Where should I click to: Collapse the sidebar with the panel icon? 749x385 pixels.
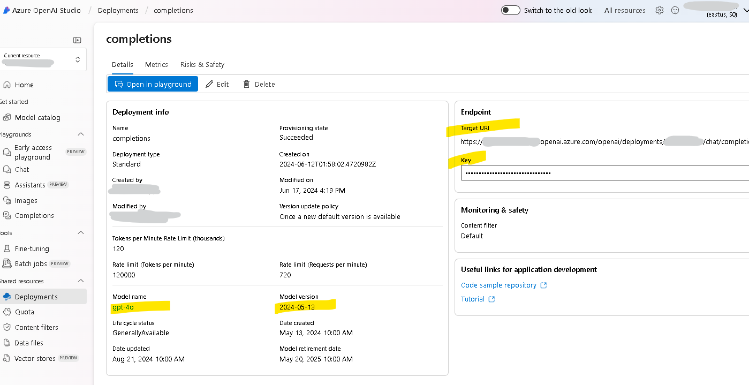(x=77, y=40)
